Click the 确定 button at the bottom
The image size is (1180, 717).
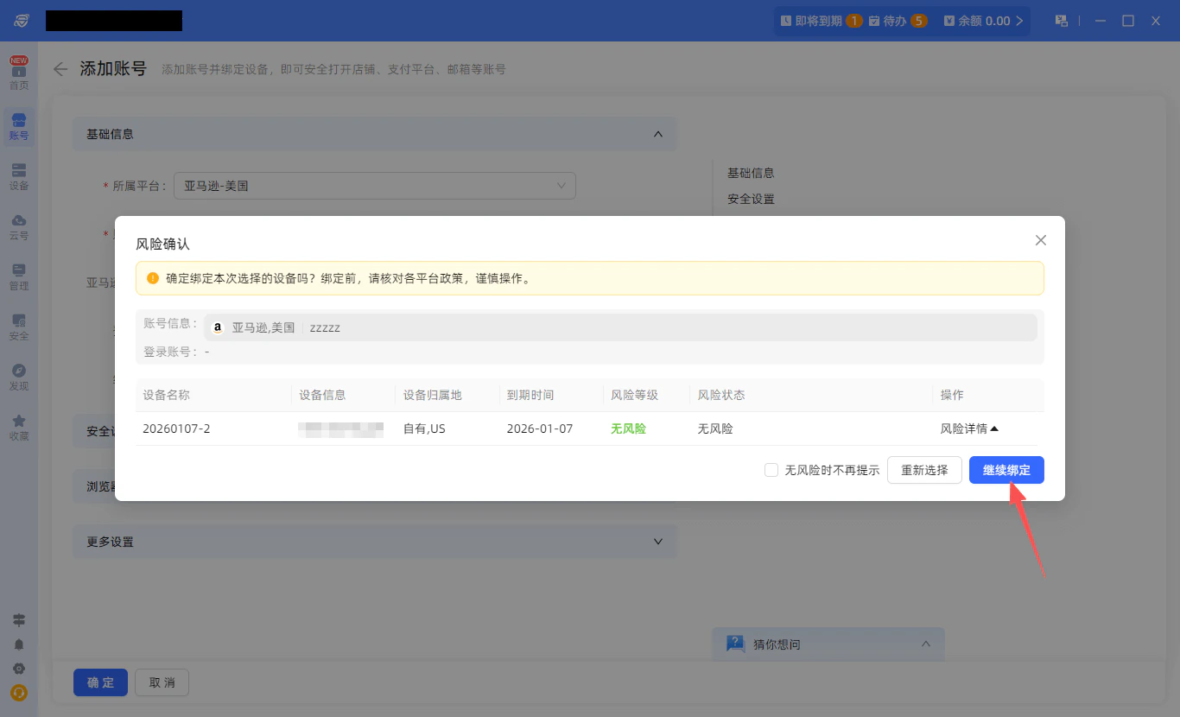tap(100, 682)
